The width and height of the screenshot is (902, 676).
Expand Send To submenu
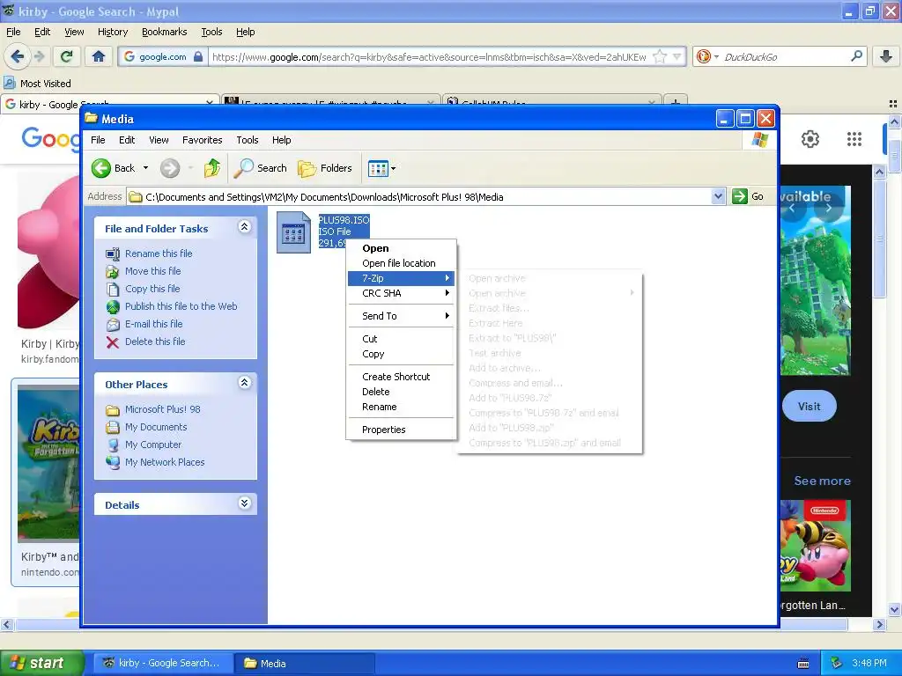pos(401,316)
